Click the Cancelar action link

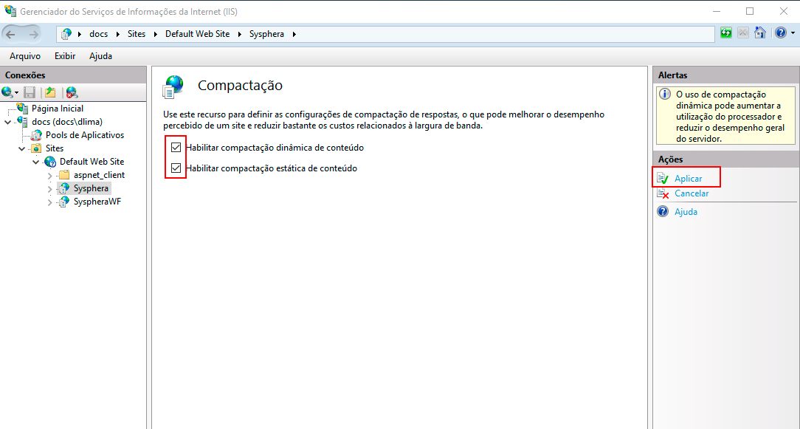(x=692, y=193)
